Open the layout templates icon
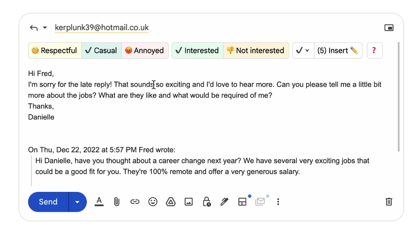The height and width of the screenshot is (239, 420). [242, 202]
